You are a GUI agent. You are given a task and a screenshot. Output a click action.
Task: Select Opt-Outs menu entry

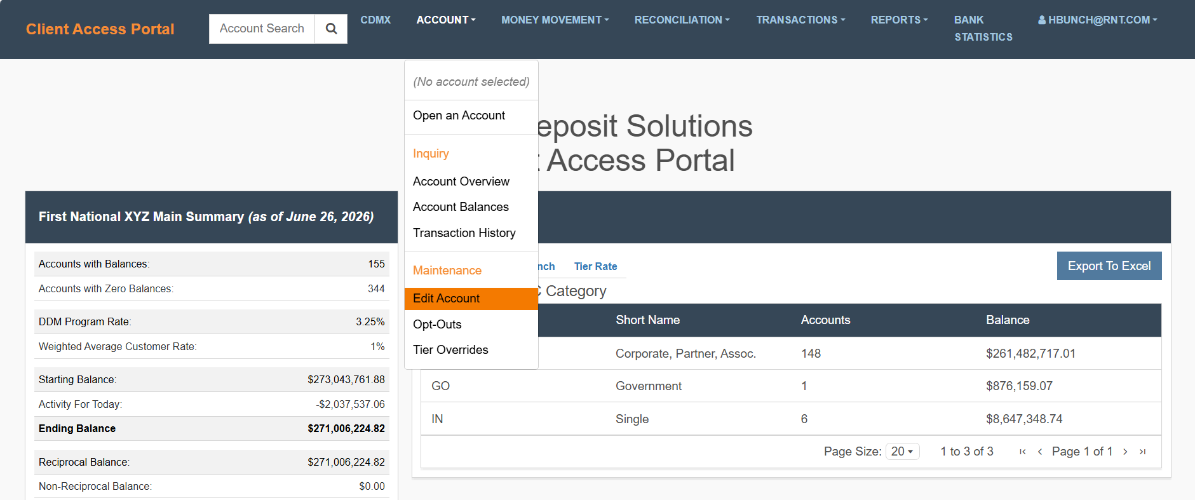point(471,325)
